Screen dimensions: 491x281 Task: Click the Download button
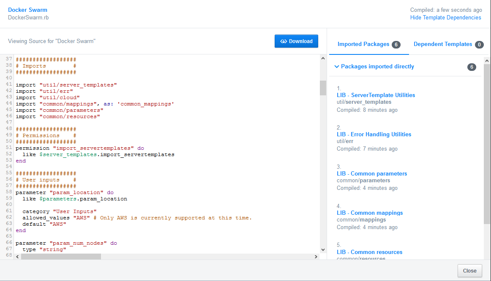[x=296, y=41]
